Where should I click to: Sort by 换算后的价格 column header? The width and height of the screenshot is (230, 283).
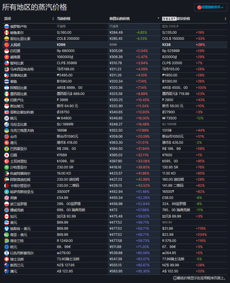pos(120,19)
